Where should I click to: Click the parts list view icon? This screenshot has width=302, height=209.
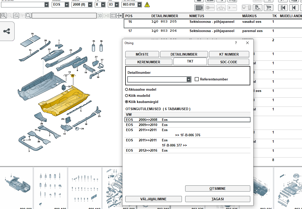[199, 8]
